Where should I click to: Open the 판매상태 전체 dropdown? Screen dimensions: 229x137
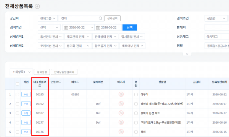[x=105, y=37]
